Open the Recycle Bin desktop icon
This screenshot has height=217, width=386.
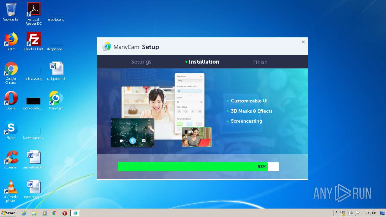click(x=11, y=12)
